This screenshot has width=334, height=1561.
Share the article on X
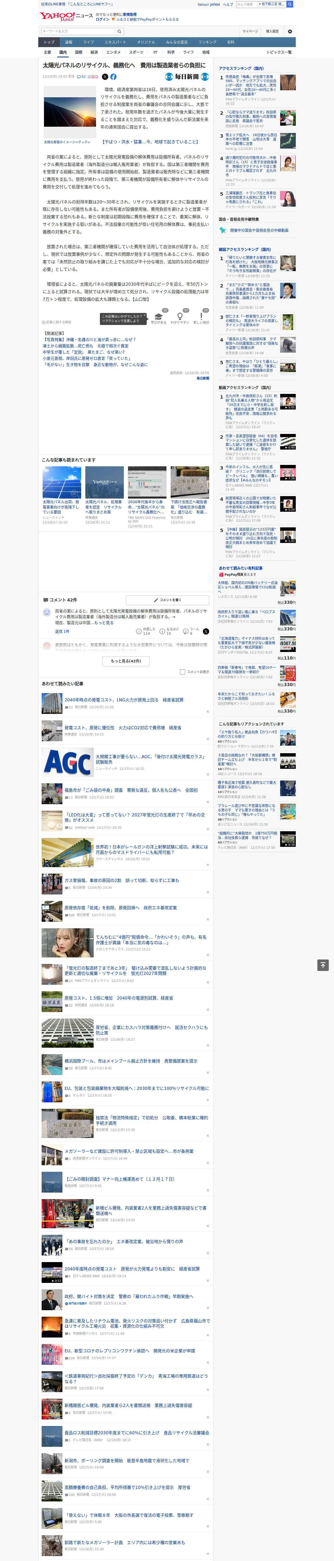click(105, 77)
